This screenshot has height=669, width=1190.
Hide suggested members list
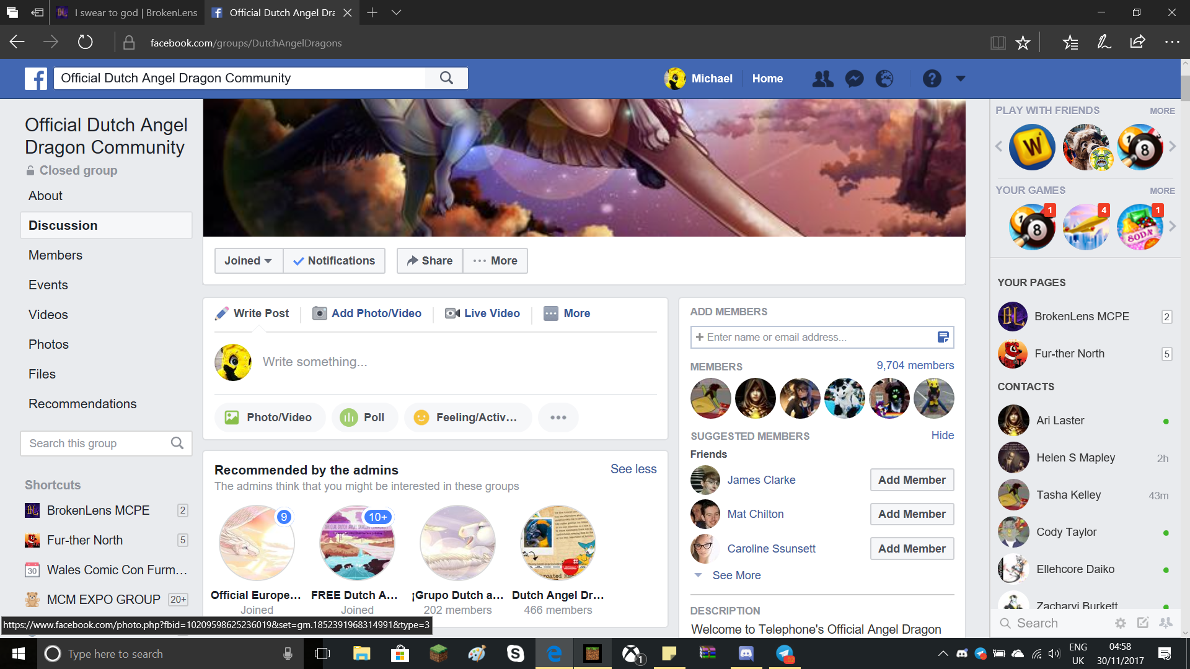coord(942,435)
